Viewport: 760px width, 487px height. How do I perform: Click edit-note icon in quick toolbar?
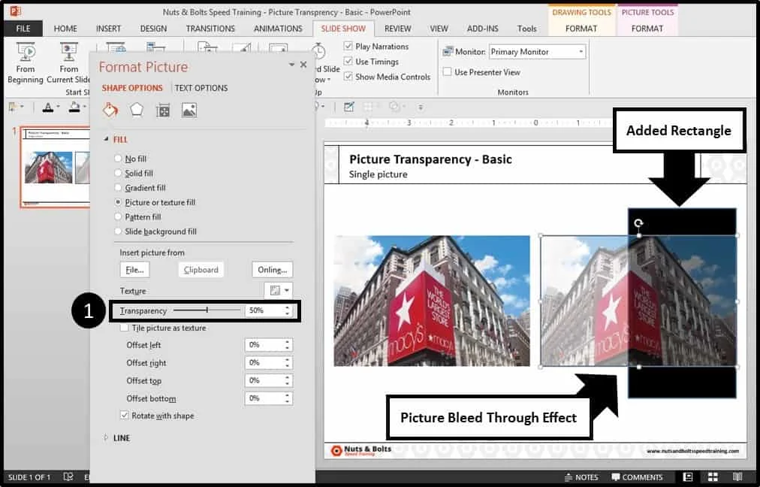348,107
